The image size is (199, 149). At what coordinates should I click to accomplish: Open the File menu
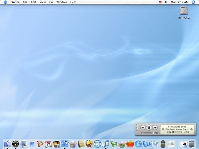[x=25, y=2]
